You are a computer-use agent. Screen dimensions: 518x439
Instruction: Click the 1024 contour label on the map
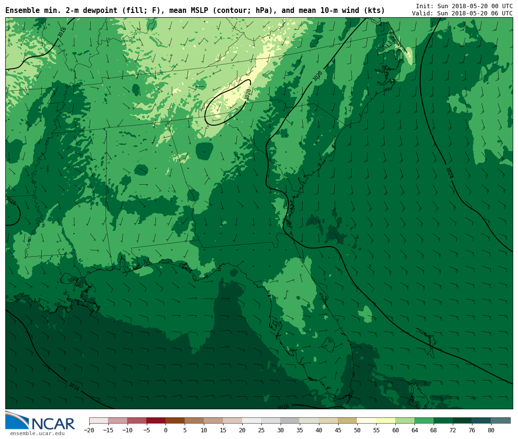[x=449, y=173]
